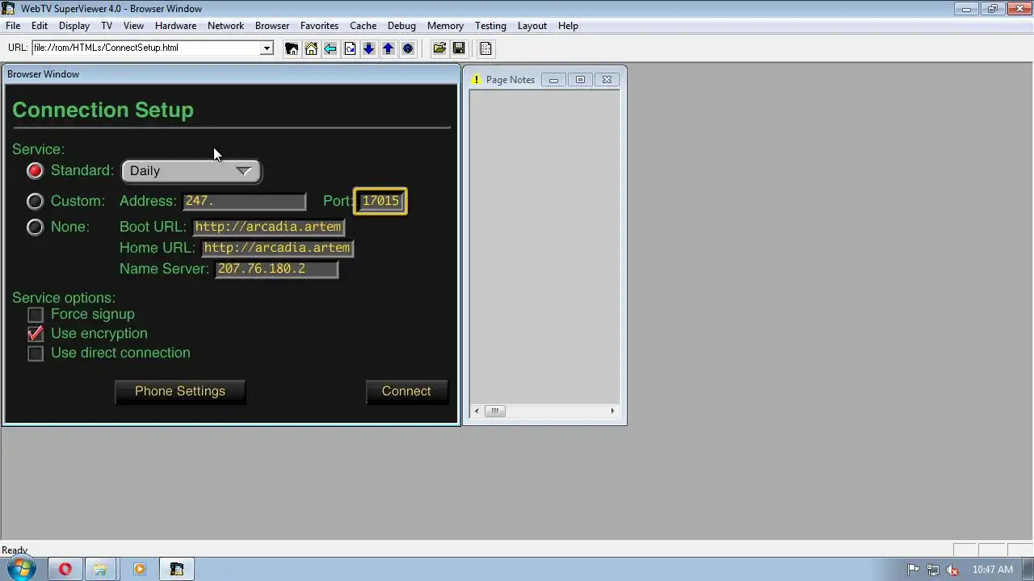This screenshot has width=1034, height=581.
Task: Click the blue down arrow toolbar icon
Action: (368, 48)
